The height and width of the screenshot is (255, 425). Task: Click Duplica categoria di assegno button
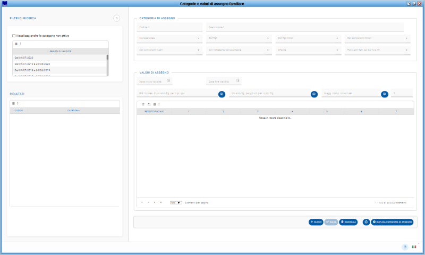point(392,221)
